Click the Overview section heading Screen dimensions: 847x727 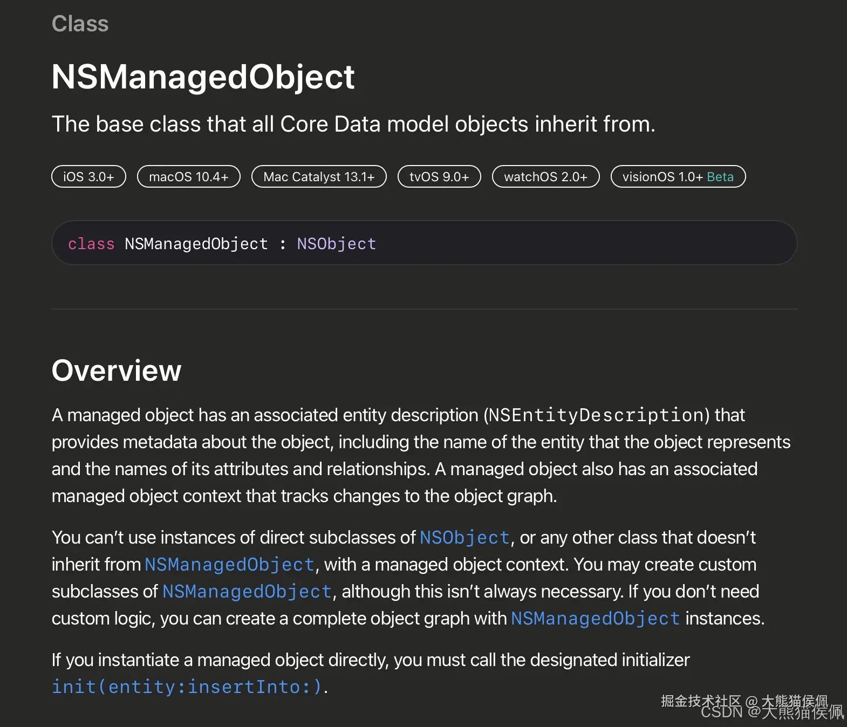pyautogui.click(x=117, y=371)
